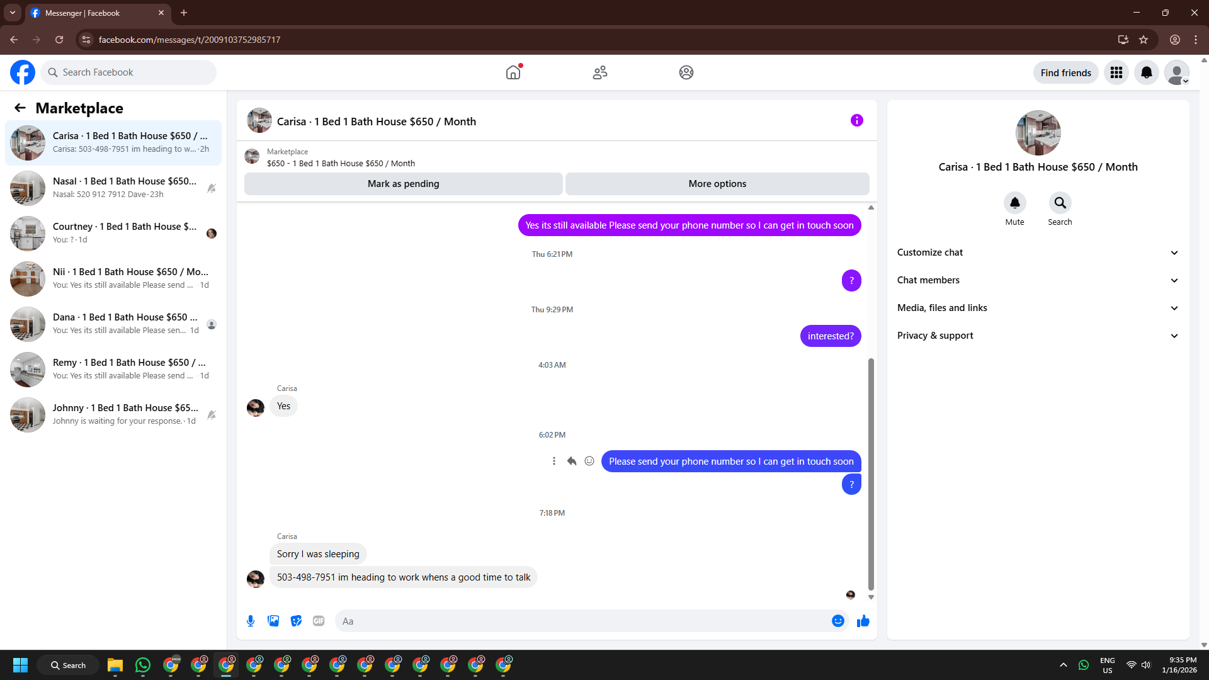This screenshot has height=680, width=1209.
Task: React to message with the smiley icon
Action: pos(589,461)
